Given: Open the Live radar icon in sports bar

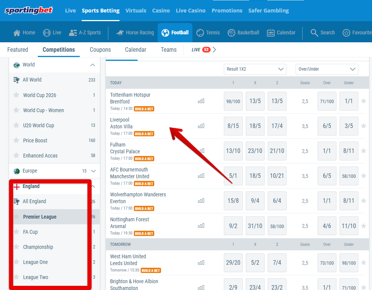Looking at the screenshot, I should click(47, 33).
